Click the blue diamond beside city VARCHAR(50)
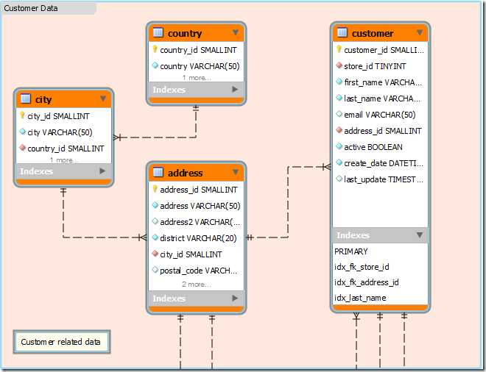This screenshot has height=372, width=486. click(x=23, y=132)
